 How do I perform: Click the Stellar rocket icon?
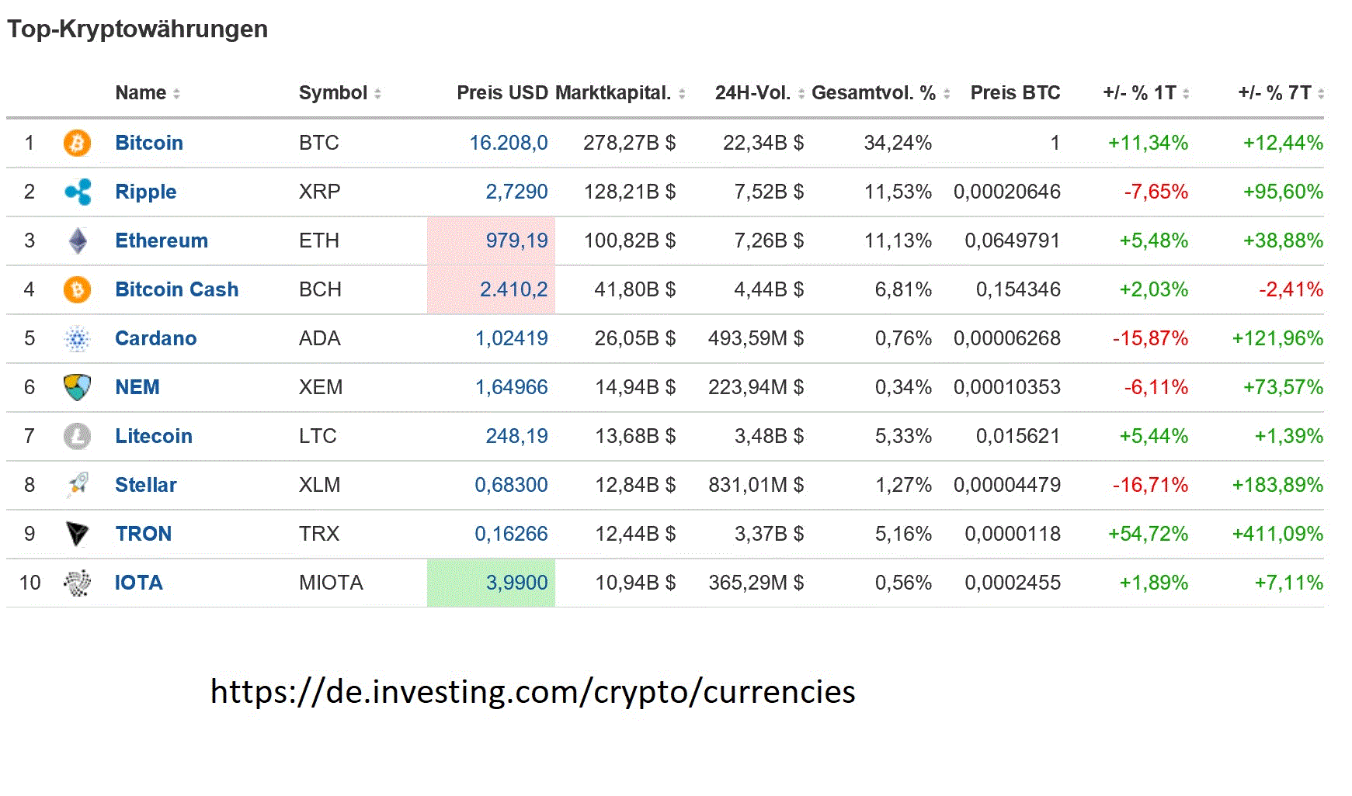[x=77, y=485]
